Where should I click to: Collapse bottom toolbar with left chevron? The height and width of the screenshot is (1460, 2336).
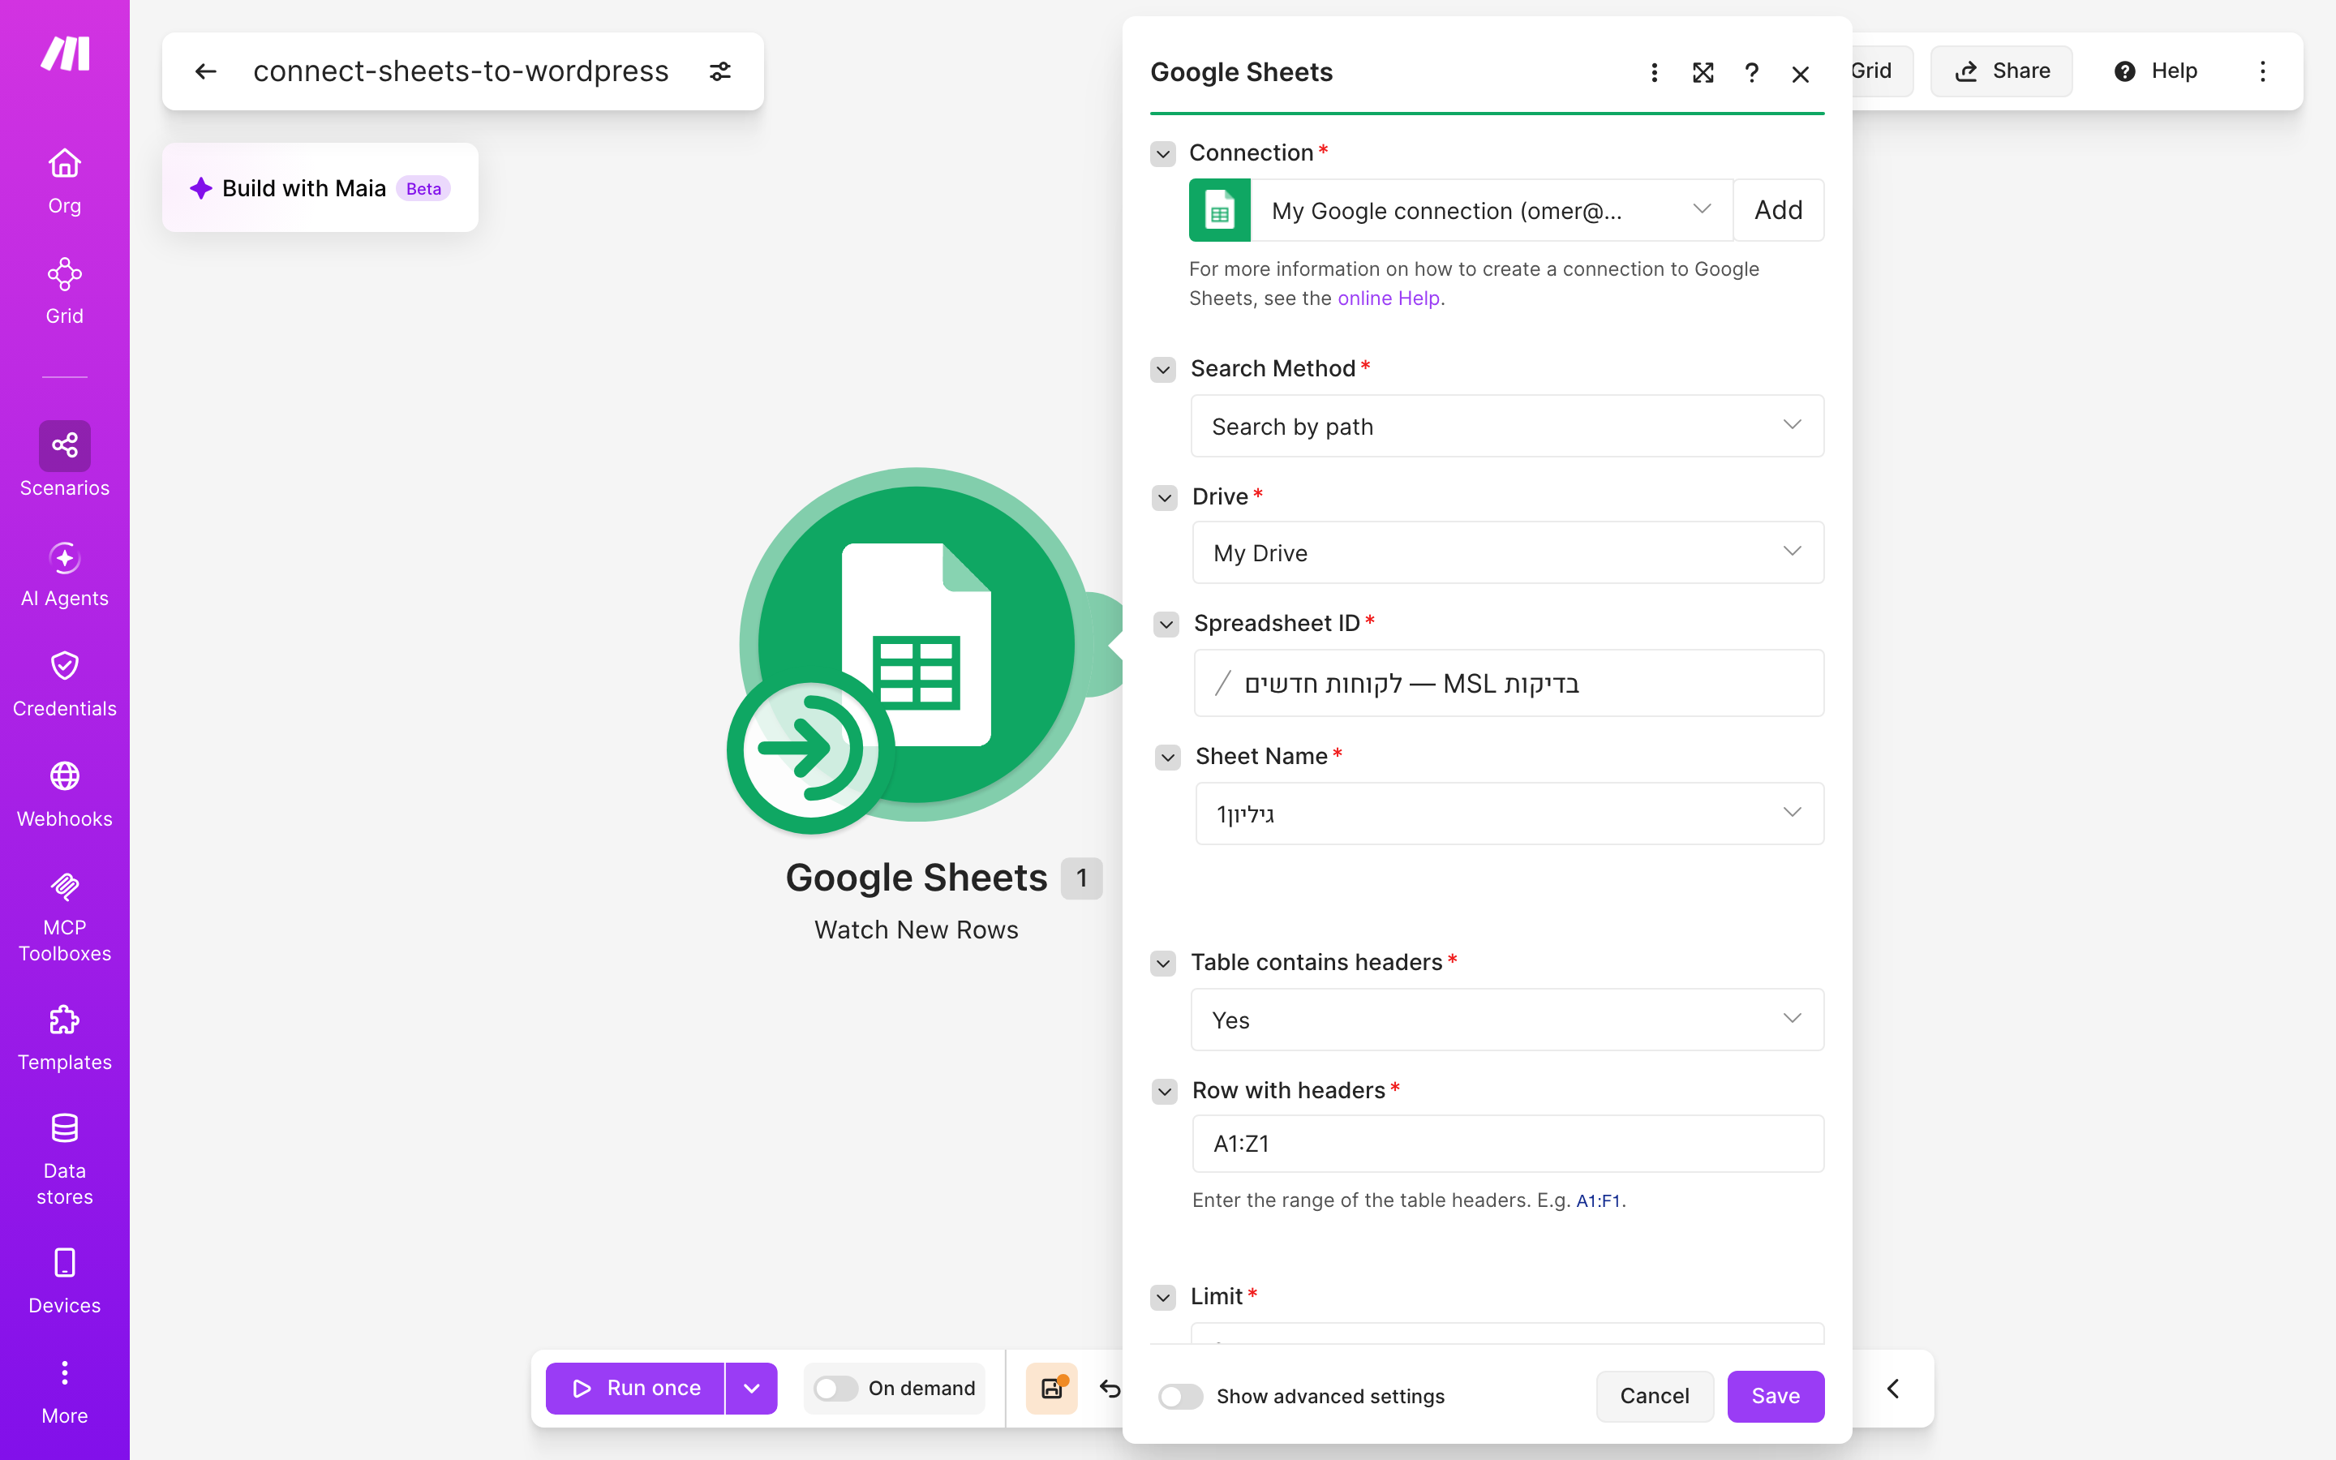coord(1893,1389)
